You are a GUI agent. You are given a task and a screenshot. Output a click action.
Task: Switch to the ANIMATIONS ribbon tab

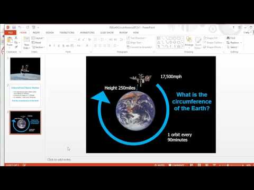(x=87, y=33)
